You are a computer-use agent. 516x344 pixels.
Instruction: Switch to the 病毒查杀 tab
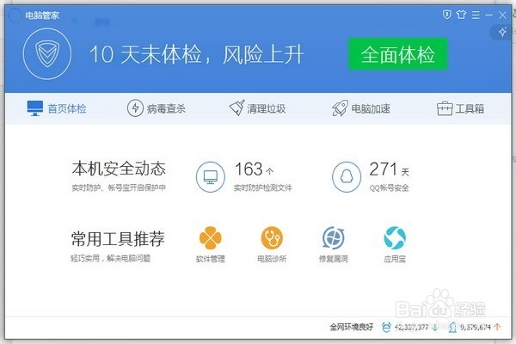[157, 108]
